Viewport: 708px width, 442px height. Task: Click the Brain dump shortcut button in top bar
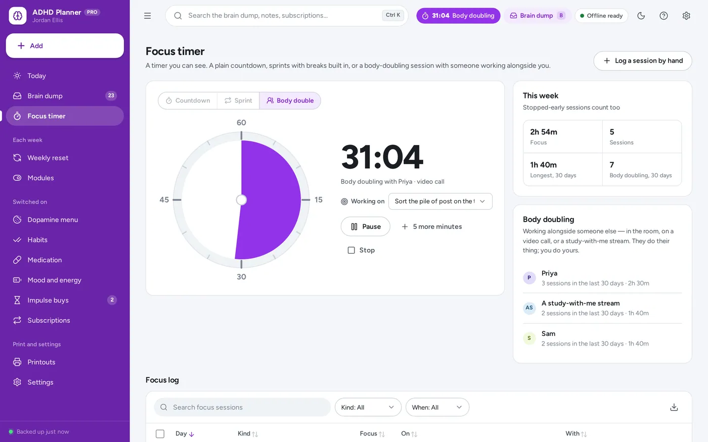(537, 16)
